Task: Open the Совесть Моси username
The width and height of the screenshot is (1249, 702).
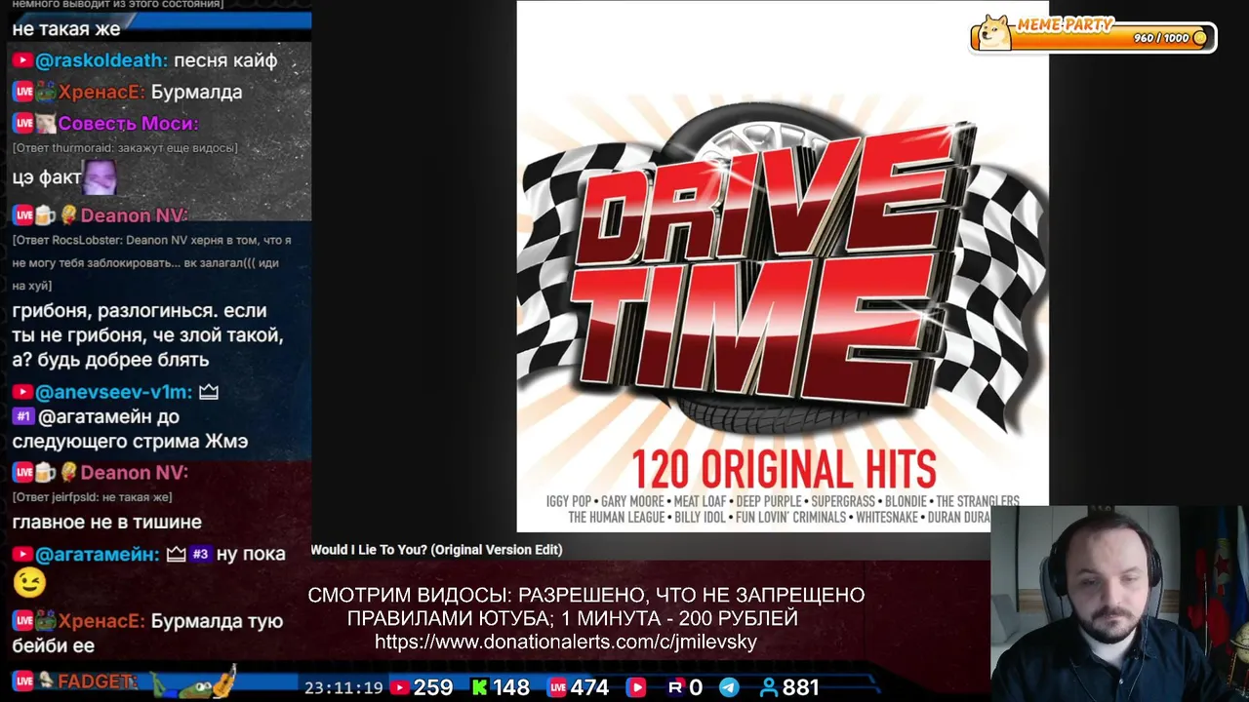Action: click(128, 123)
